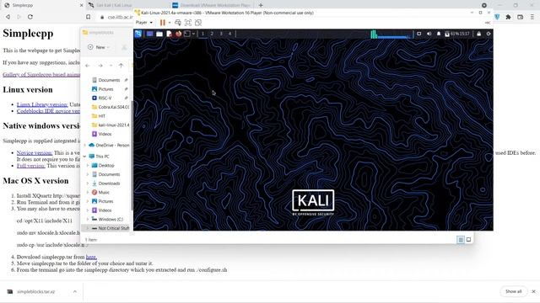Click the CPU graph monitor in Kali panel
The image size is (540, 303).
[391, 34]
